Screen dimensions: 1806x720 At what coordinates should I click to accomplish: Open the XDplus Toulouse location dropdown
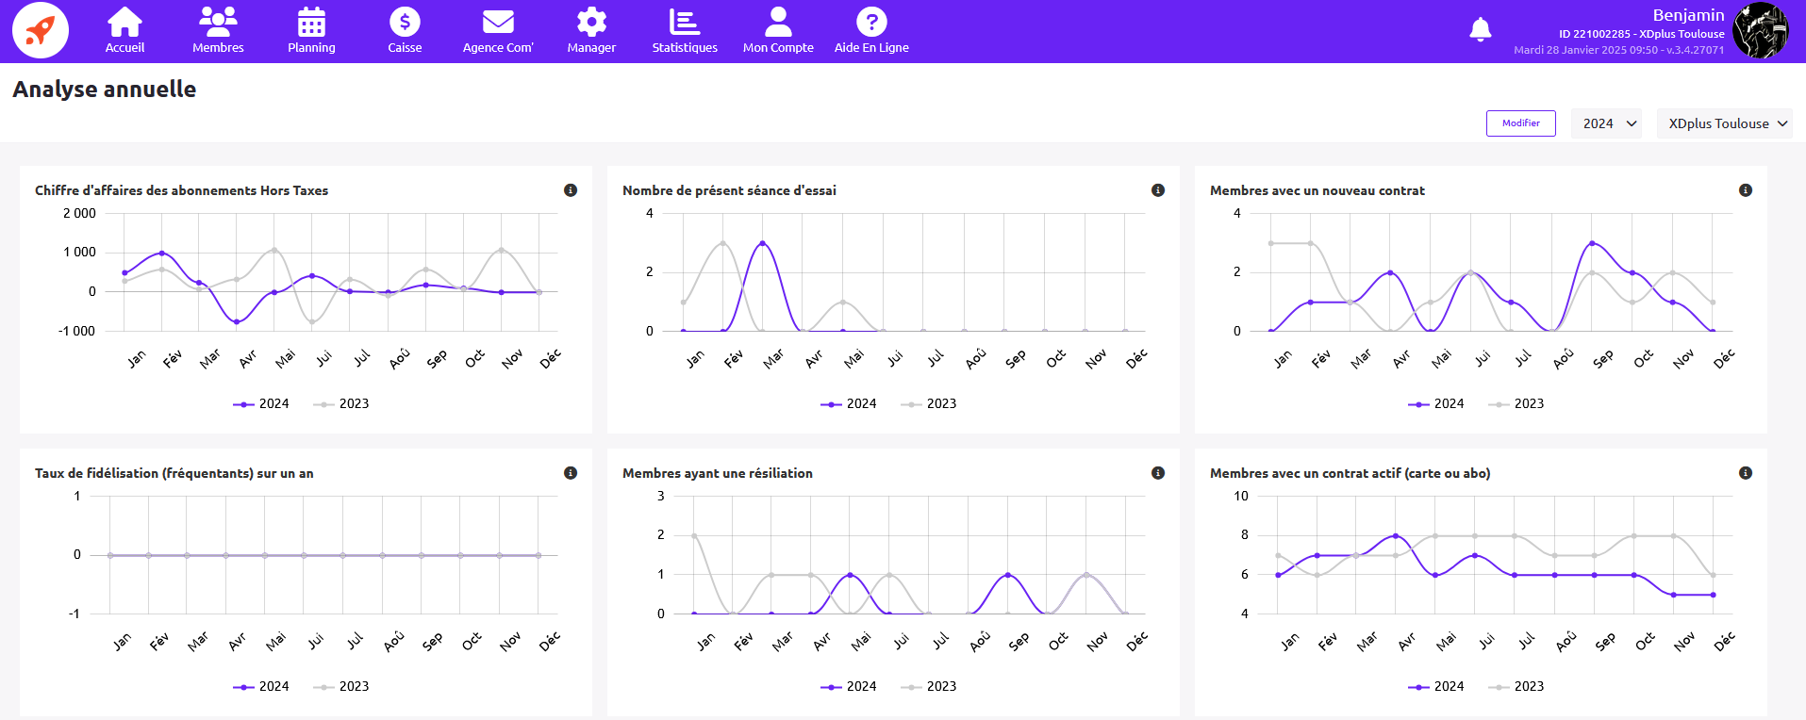(x=1725, y=123)
